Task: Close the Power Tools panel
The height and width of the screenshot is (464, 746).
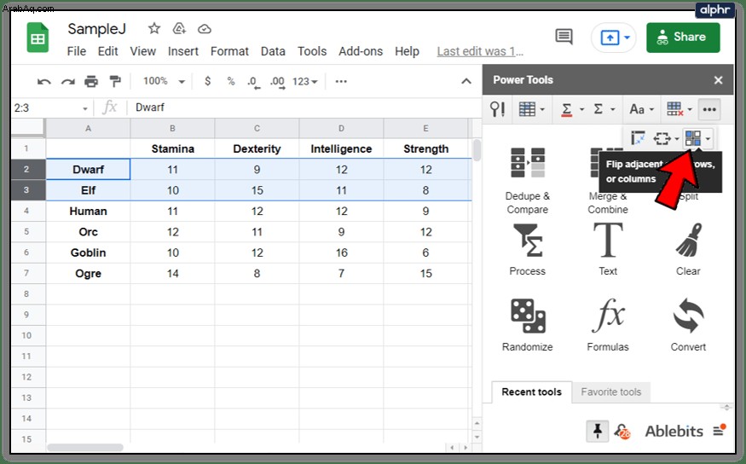Action: point(719,80)
